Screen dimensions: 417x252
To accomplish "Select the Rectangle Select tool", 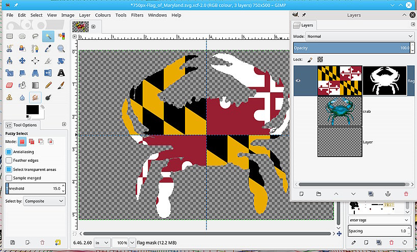I will click(x=10, y=36).
